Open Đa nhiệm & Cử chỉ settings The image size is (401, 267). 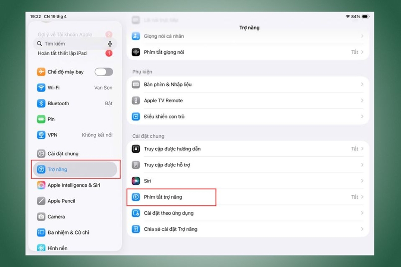pyautogui.click(x=75, y=232)
